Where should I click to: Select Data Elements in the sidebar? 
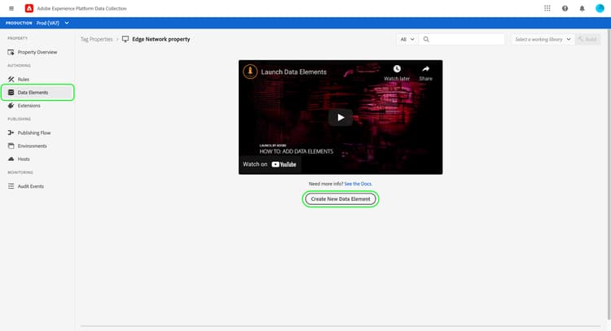pyautogui.click(x=37, y=93)
